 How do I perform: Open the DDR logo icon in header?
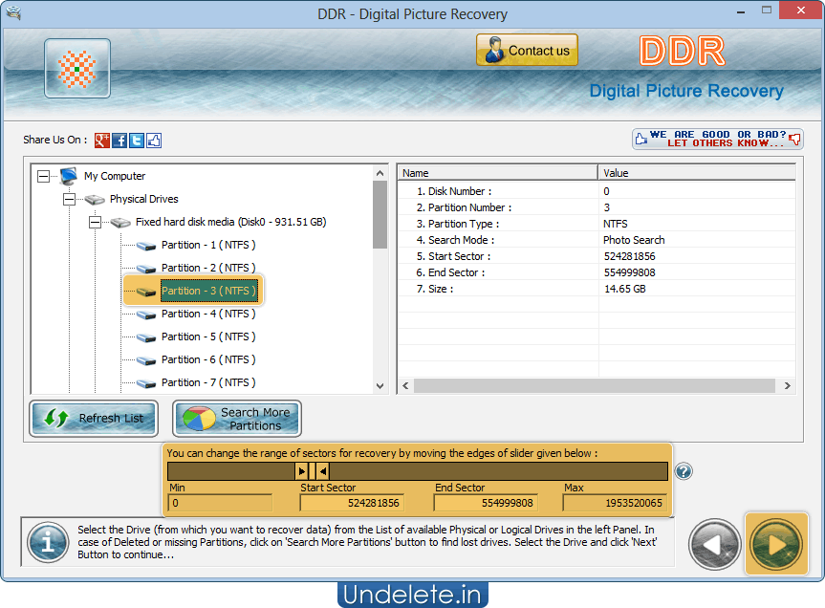coord(77,69)
